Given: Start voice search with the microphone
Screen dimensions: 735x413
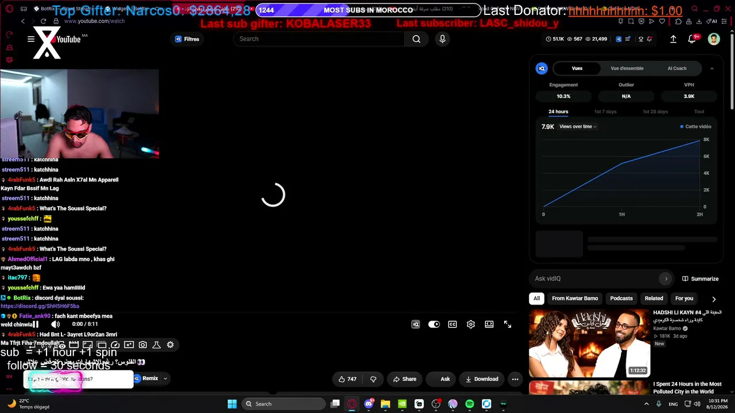Looking at the screenshot, I should pyautogui.click(x=442, y=39).
